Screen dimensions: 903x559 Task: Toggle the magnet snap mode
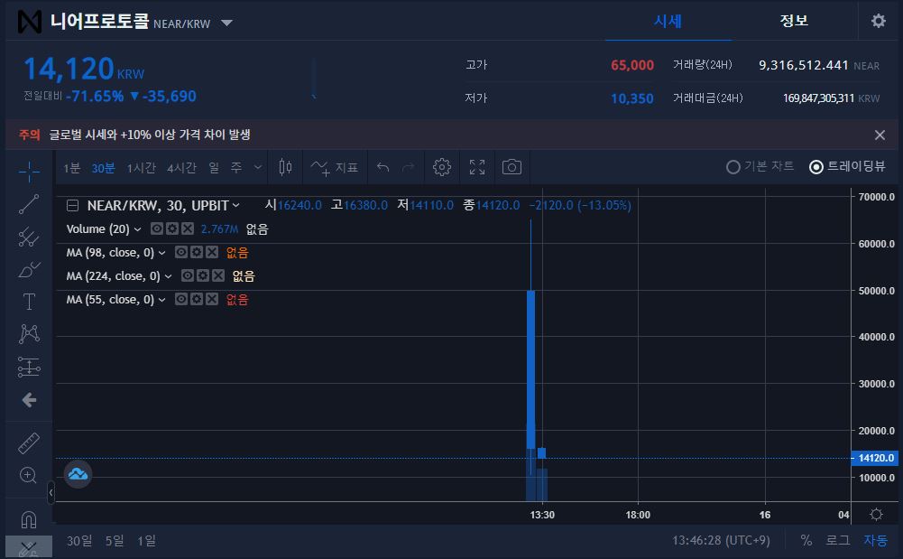tap(29, 520)
